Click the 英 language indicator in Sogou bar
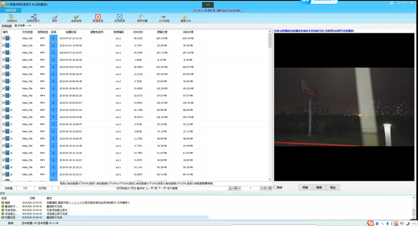 [x=377, y=224]
